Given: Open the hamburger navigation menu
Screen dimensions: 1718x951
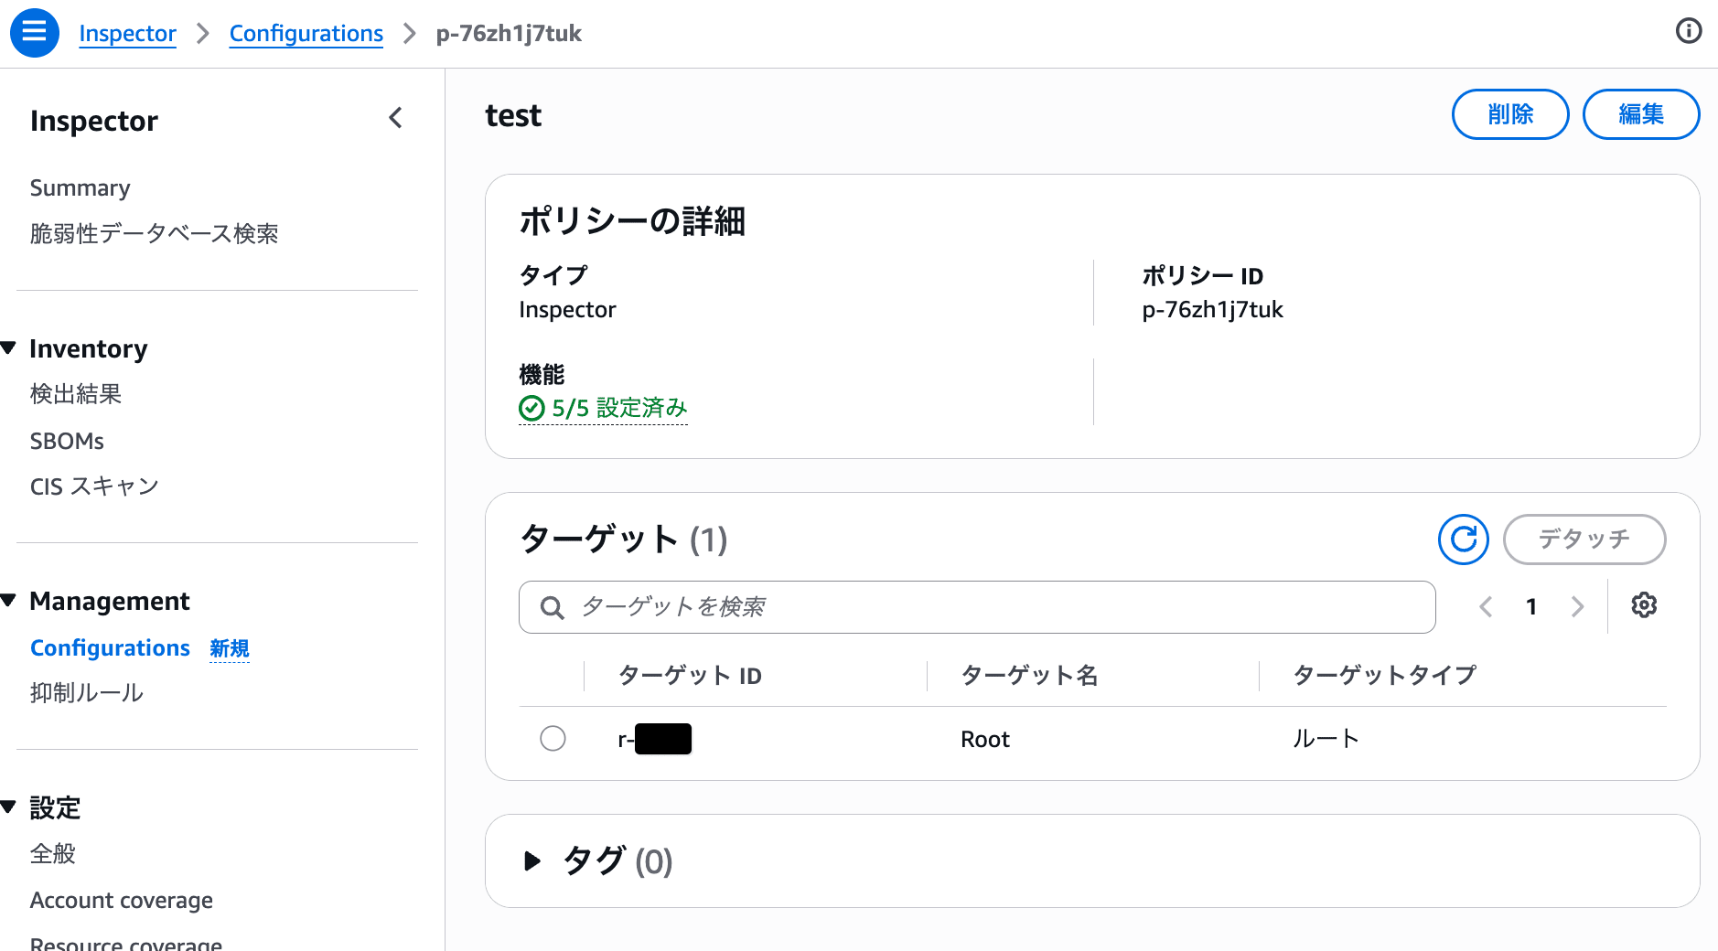Looking at the screenshot, I should tap(34, 32).
